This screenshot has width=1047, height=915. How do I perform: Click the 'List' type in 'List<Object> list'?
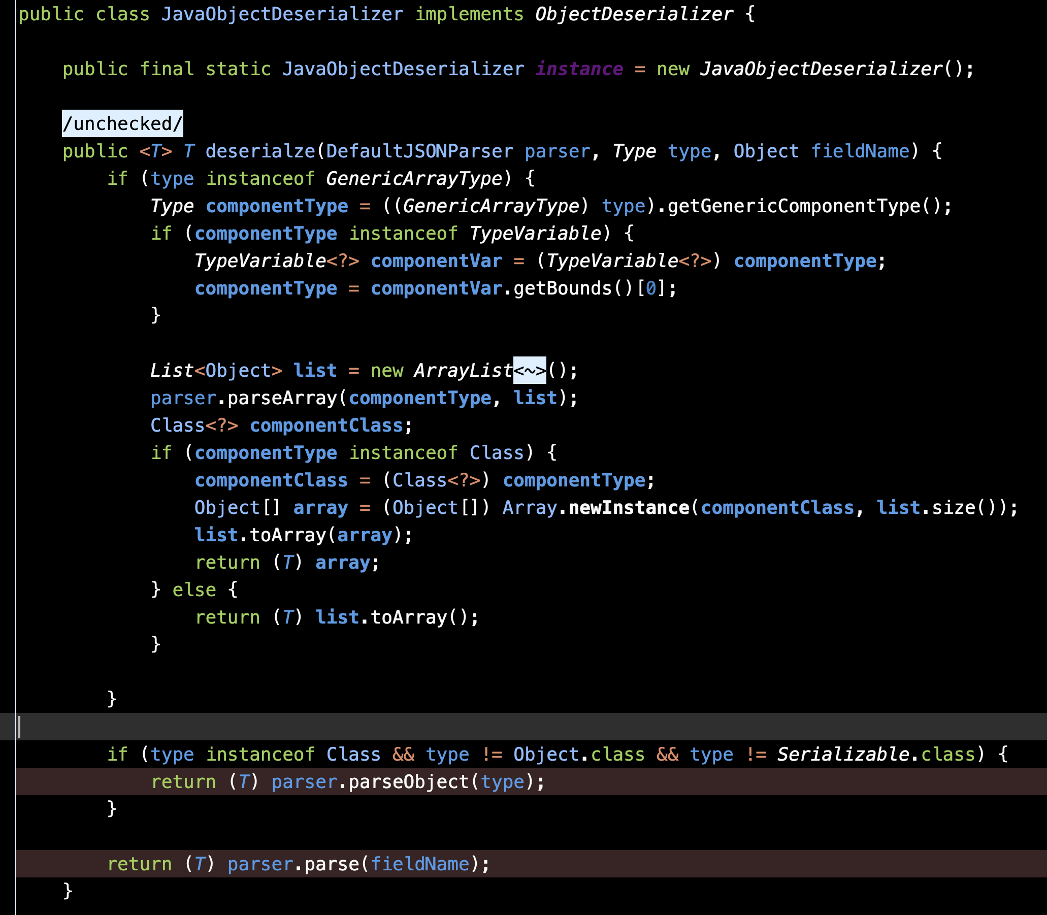click(x=172, y=370)
